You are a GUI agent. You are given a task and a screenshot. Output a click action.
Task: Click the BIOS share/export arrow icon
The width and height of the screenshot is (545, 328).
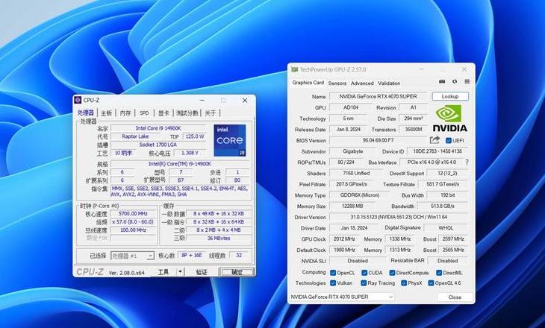tap(435, 140)
